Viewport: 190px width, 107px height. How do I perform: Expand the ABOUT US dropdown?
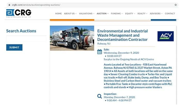click(70, 13)
